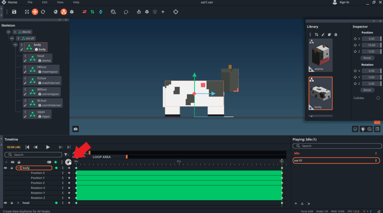
Task: Open Position X track three-dot menu
Action: click(63, 173)
